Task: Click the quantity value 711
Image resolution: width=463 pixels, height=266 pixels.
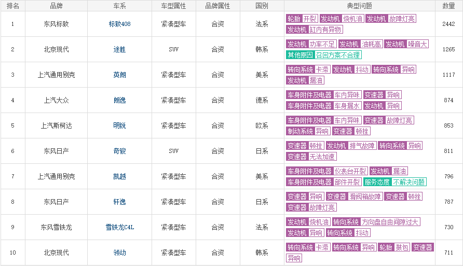Action: (448, 252)
